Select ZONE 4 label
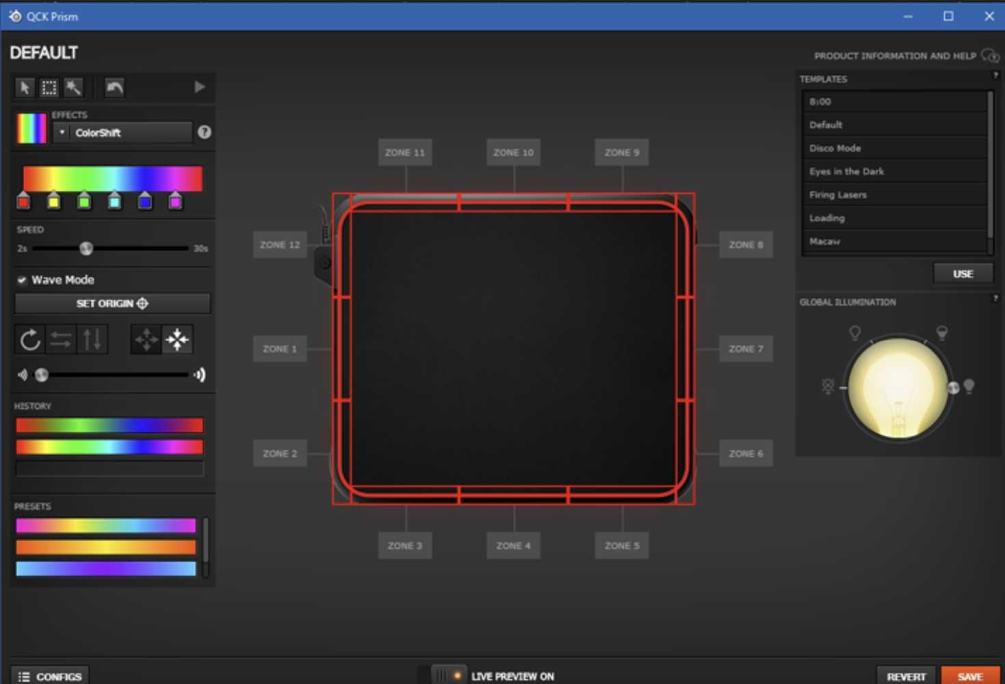Image resolution: width=1005 pixels, height=684 pixels. pyautogui.click(x=513, y=546)
